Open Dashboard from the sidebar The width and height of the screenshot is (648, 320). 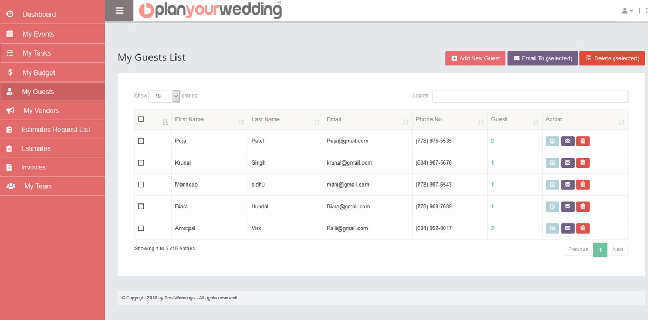tap(52, 14)
